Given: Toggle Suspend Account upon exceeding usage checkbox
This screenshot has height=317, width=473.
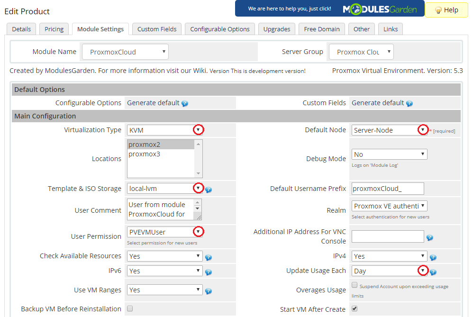Looking at the screenshot, I should [355, 285].
